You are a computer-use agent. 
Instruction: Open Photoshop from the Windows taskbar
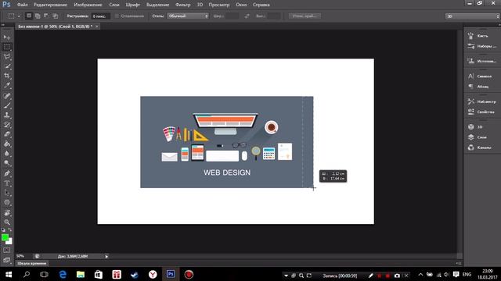pos(171,274)
